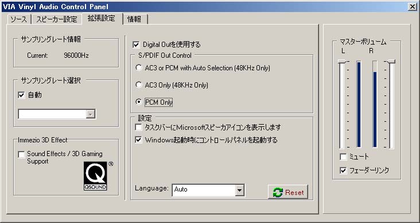This screenshot has height=223, width=420.
Task: Choose AC3 Only (48KHz Only) option
Action: click(138, 85)
